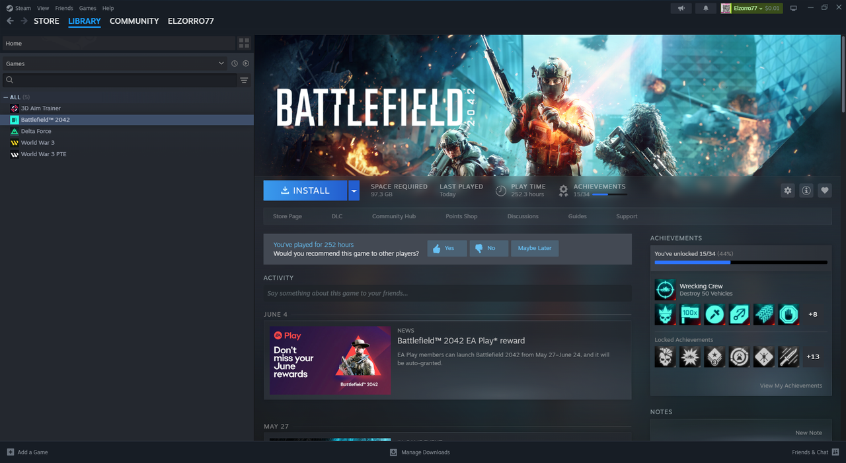Recommend the game with Yes

coord(447,248)
